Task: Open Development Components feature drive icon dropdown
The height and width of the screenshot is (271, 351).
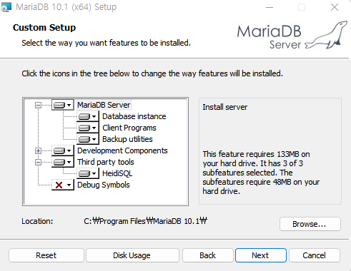Action: pos(63,150)
